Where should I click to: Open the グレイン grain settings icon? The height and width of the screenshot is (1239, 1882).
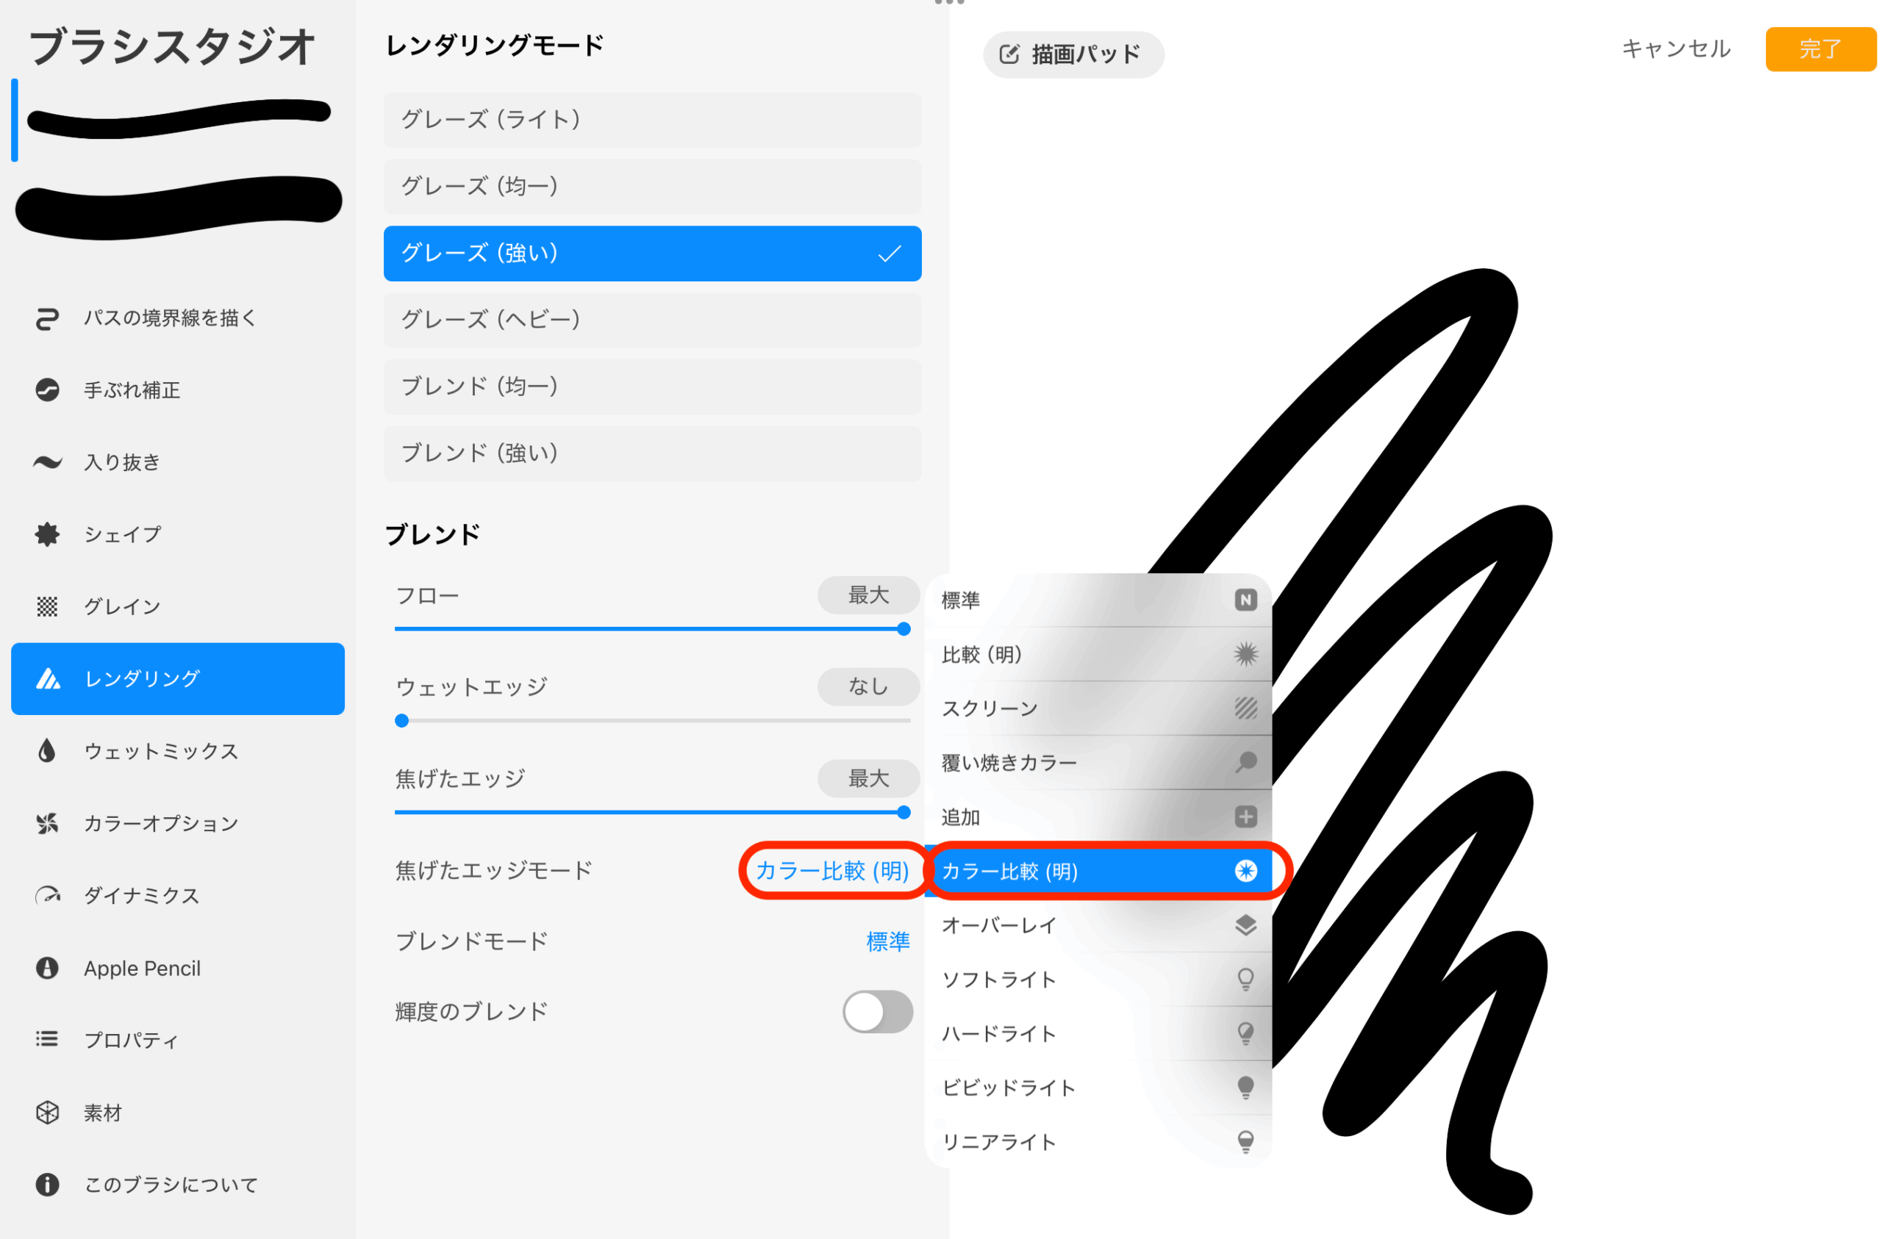(48, 606)
